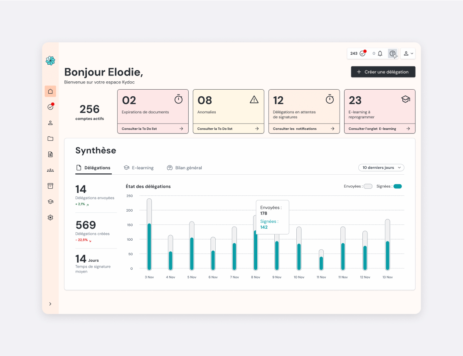The width and height of the screenshot is (463, 356).
Task: Open the 10 derniers jours dropdown
Action: tap(381, 168)
